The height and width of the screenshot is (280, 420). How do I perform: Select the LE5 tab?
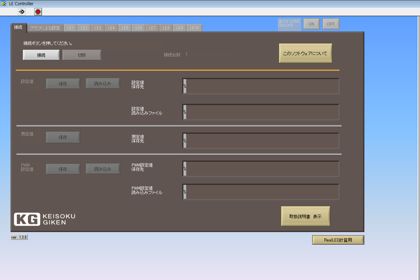point(125,27)
